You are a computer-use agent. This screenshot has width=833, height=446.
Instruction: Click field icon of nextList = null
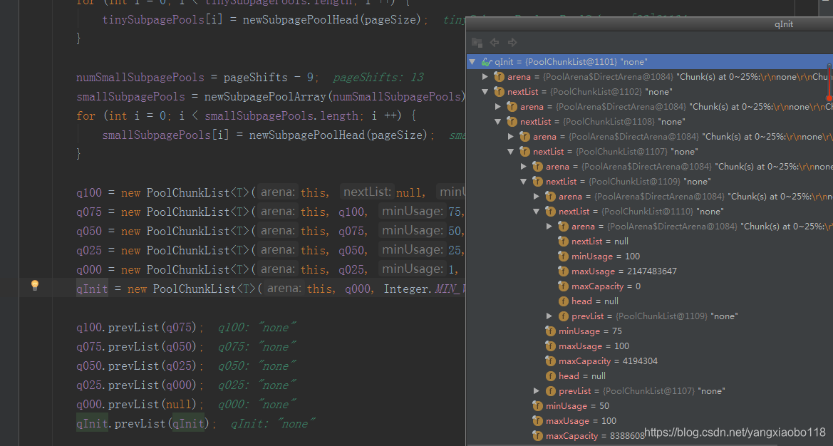(563, 241)
